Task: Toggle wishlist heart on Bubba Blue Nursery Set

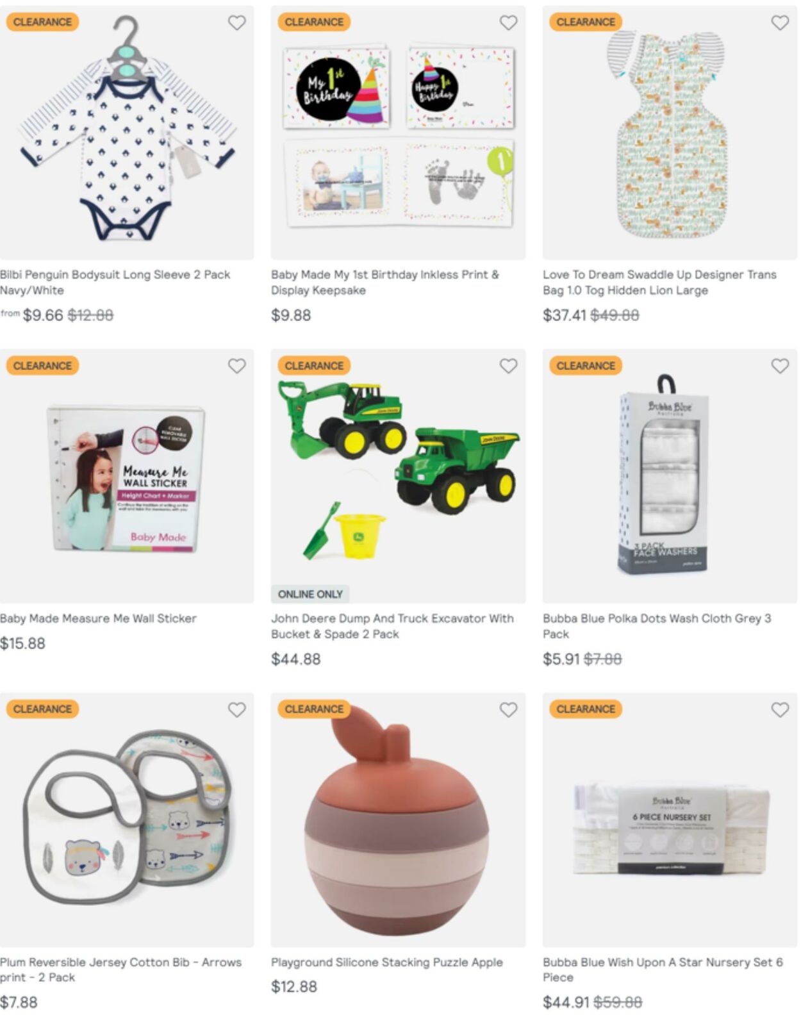Action: (780, 710)
